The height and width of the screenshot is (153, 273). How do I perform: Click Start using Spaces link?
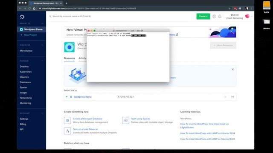pyautogui.click(x=141, y=119)
